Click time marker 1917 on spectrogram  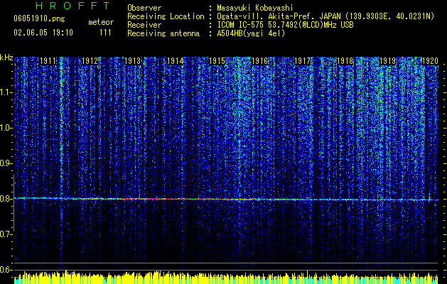pyautogui.click(x=303, y=61)
